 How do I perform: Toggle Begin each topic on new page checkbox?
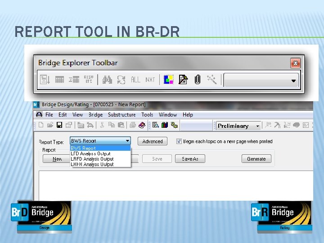tap(179, 141)
